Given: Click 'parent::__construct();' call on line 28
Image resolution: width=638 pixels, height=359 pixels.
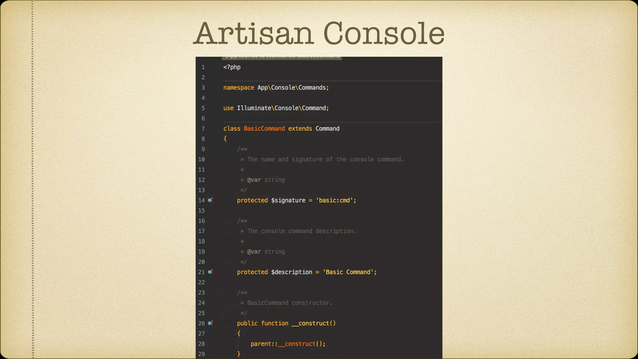Looking at the screenshot, I should (x=288, y=344).
